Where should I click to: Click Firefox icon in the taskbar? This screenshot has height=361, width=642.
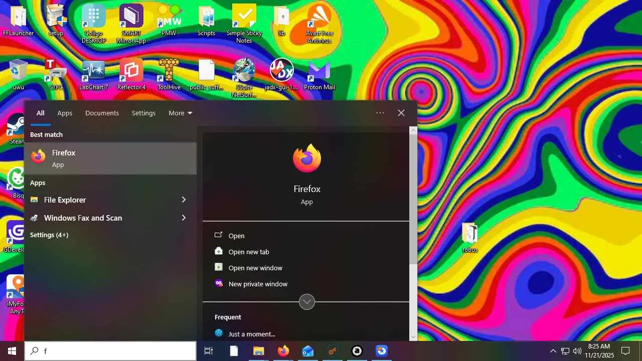click(x=283, y=351)
